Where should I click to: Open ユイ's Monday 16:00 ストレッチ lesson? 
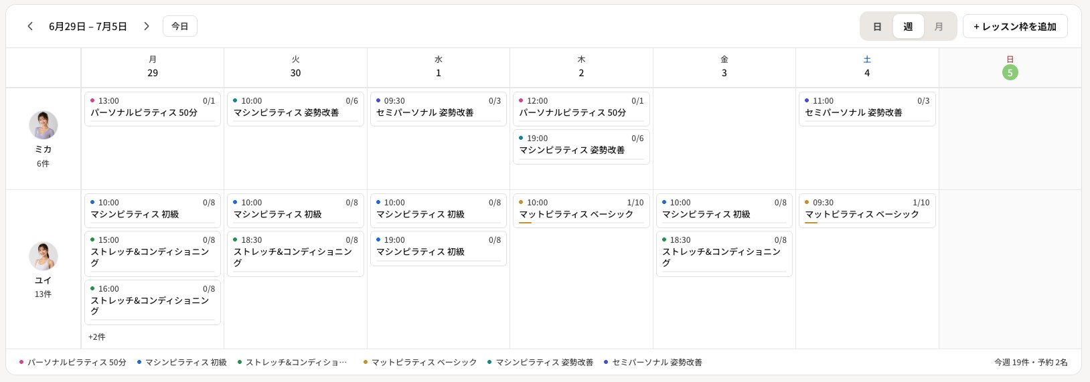(x=153, y=302)
